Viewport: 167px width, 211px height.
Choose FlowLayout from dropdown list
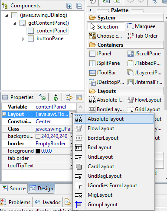click(x=114, y=128)
